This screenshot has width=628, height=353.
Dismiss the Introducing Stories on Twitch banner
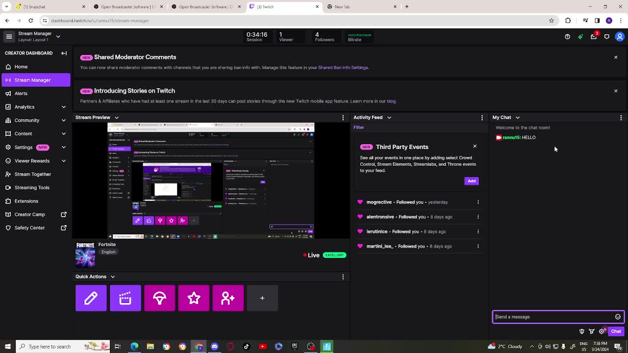pyautogui.click(x=616, y=91)
